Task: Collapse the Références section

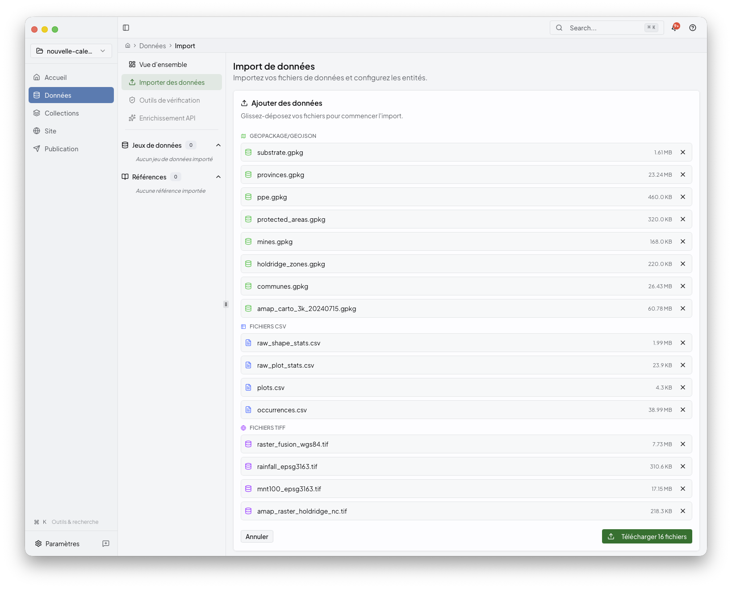Action: [x=218, y=177]
